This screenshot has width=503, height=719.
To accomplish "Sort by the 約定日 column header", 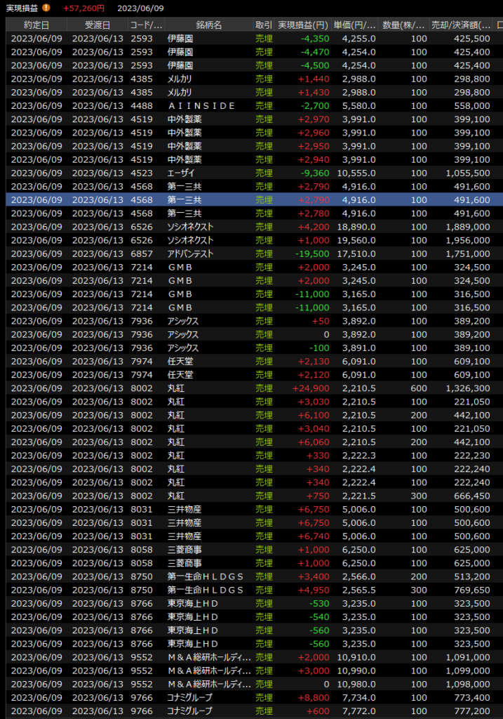I will [x=36, y=25].
